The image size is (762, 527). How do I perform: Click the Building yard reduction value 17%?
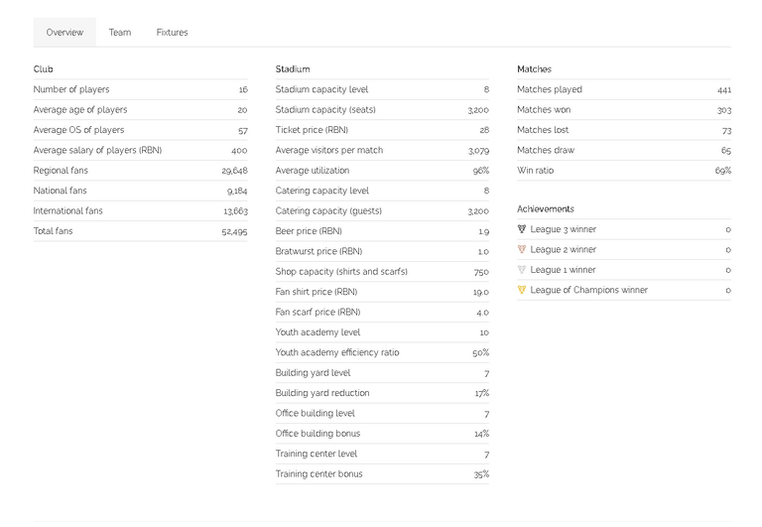tap(482, 393)
